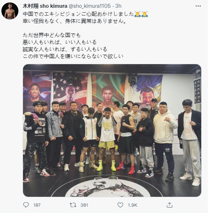Click the line ending with 欲しい
Screen dimensions: 209x213
pos(73,56)
